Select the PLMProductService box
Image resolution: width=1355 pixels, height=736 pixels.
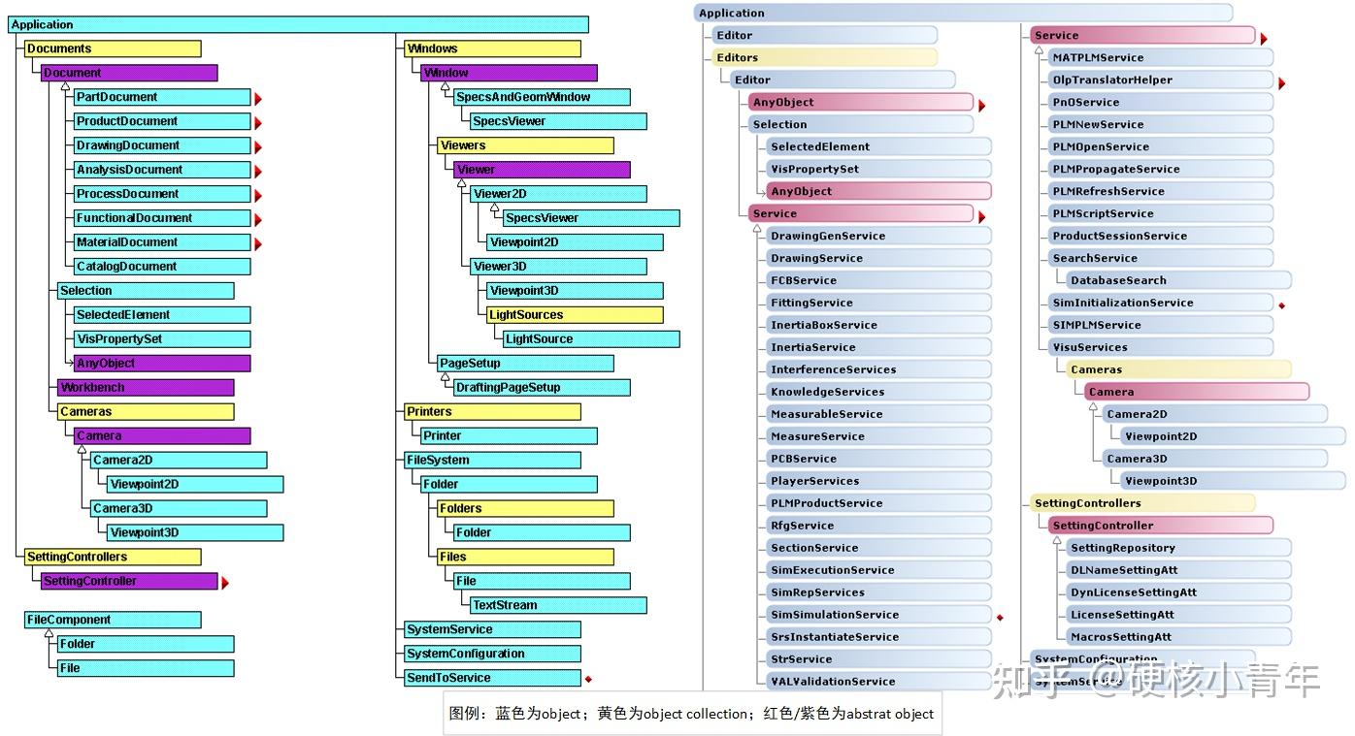[878, 503]
